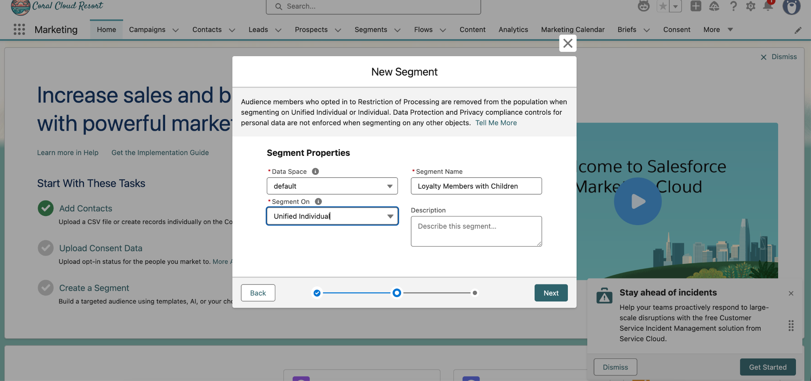Expand the Campaigns tab menu chevron

pos(176,30)
